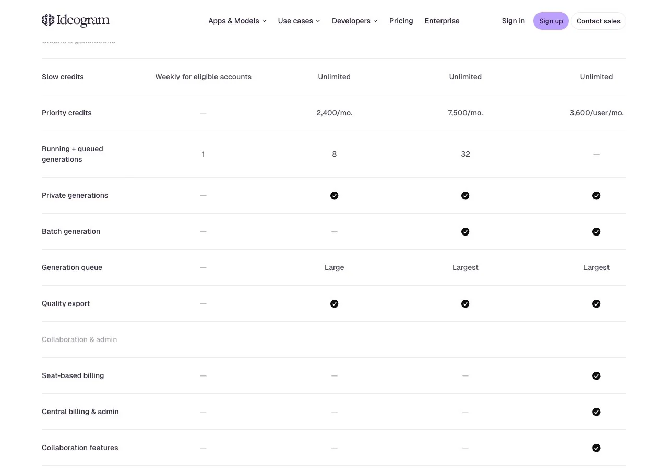Viewport: 668px width, 470px height.
Task: Click the Collaboration features label
Action: (x=80, y=448)
